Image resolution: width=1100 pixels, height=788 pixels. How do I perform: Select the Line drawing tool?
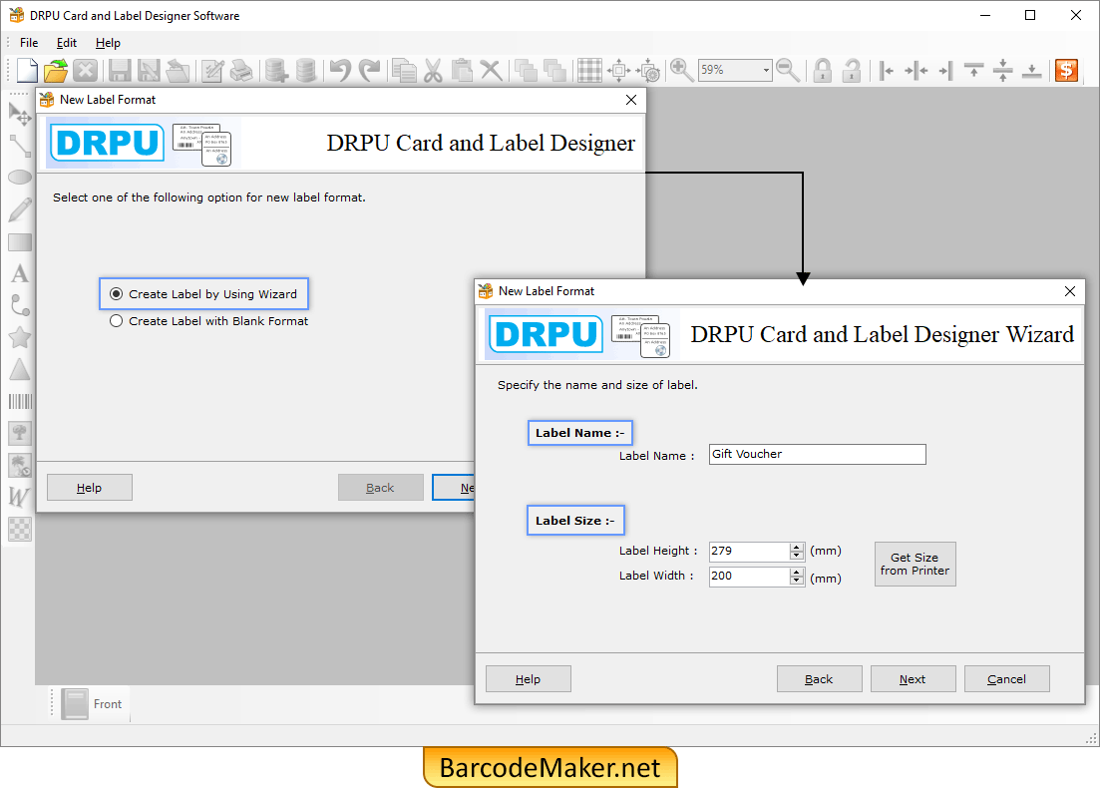[x=20, y=146]
